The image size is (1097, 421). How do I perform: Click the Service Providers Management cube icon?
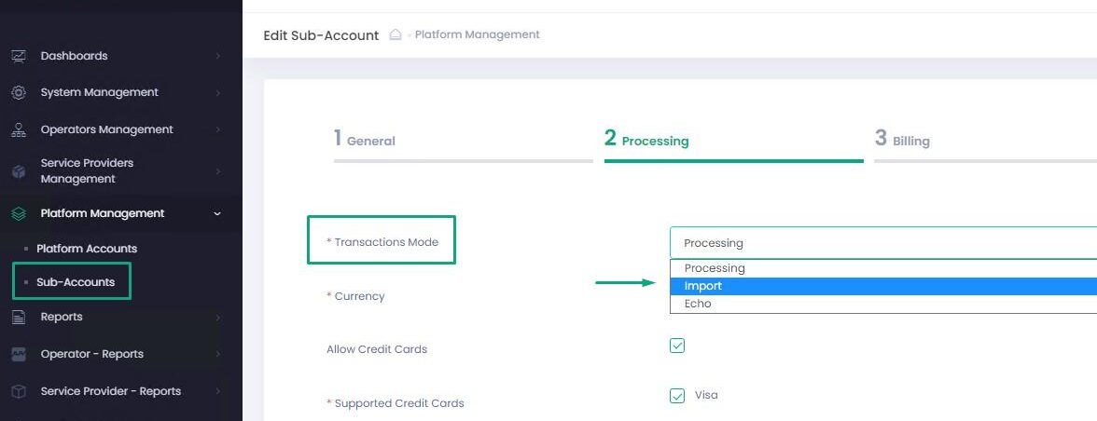[18, 171]
